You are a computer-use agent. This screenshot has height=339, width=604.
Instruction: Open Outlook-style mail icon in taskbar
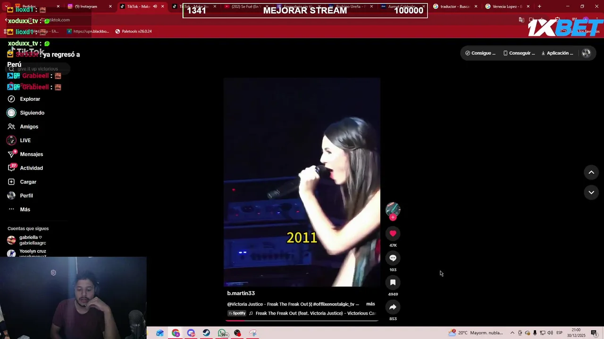160,333
